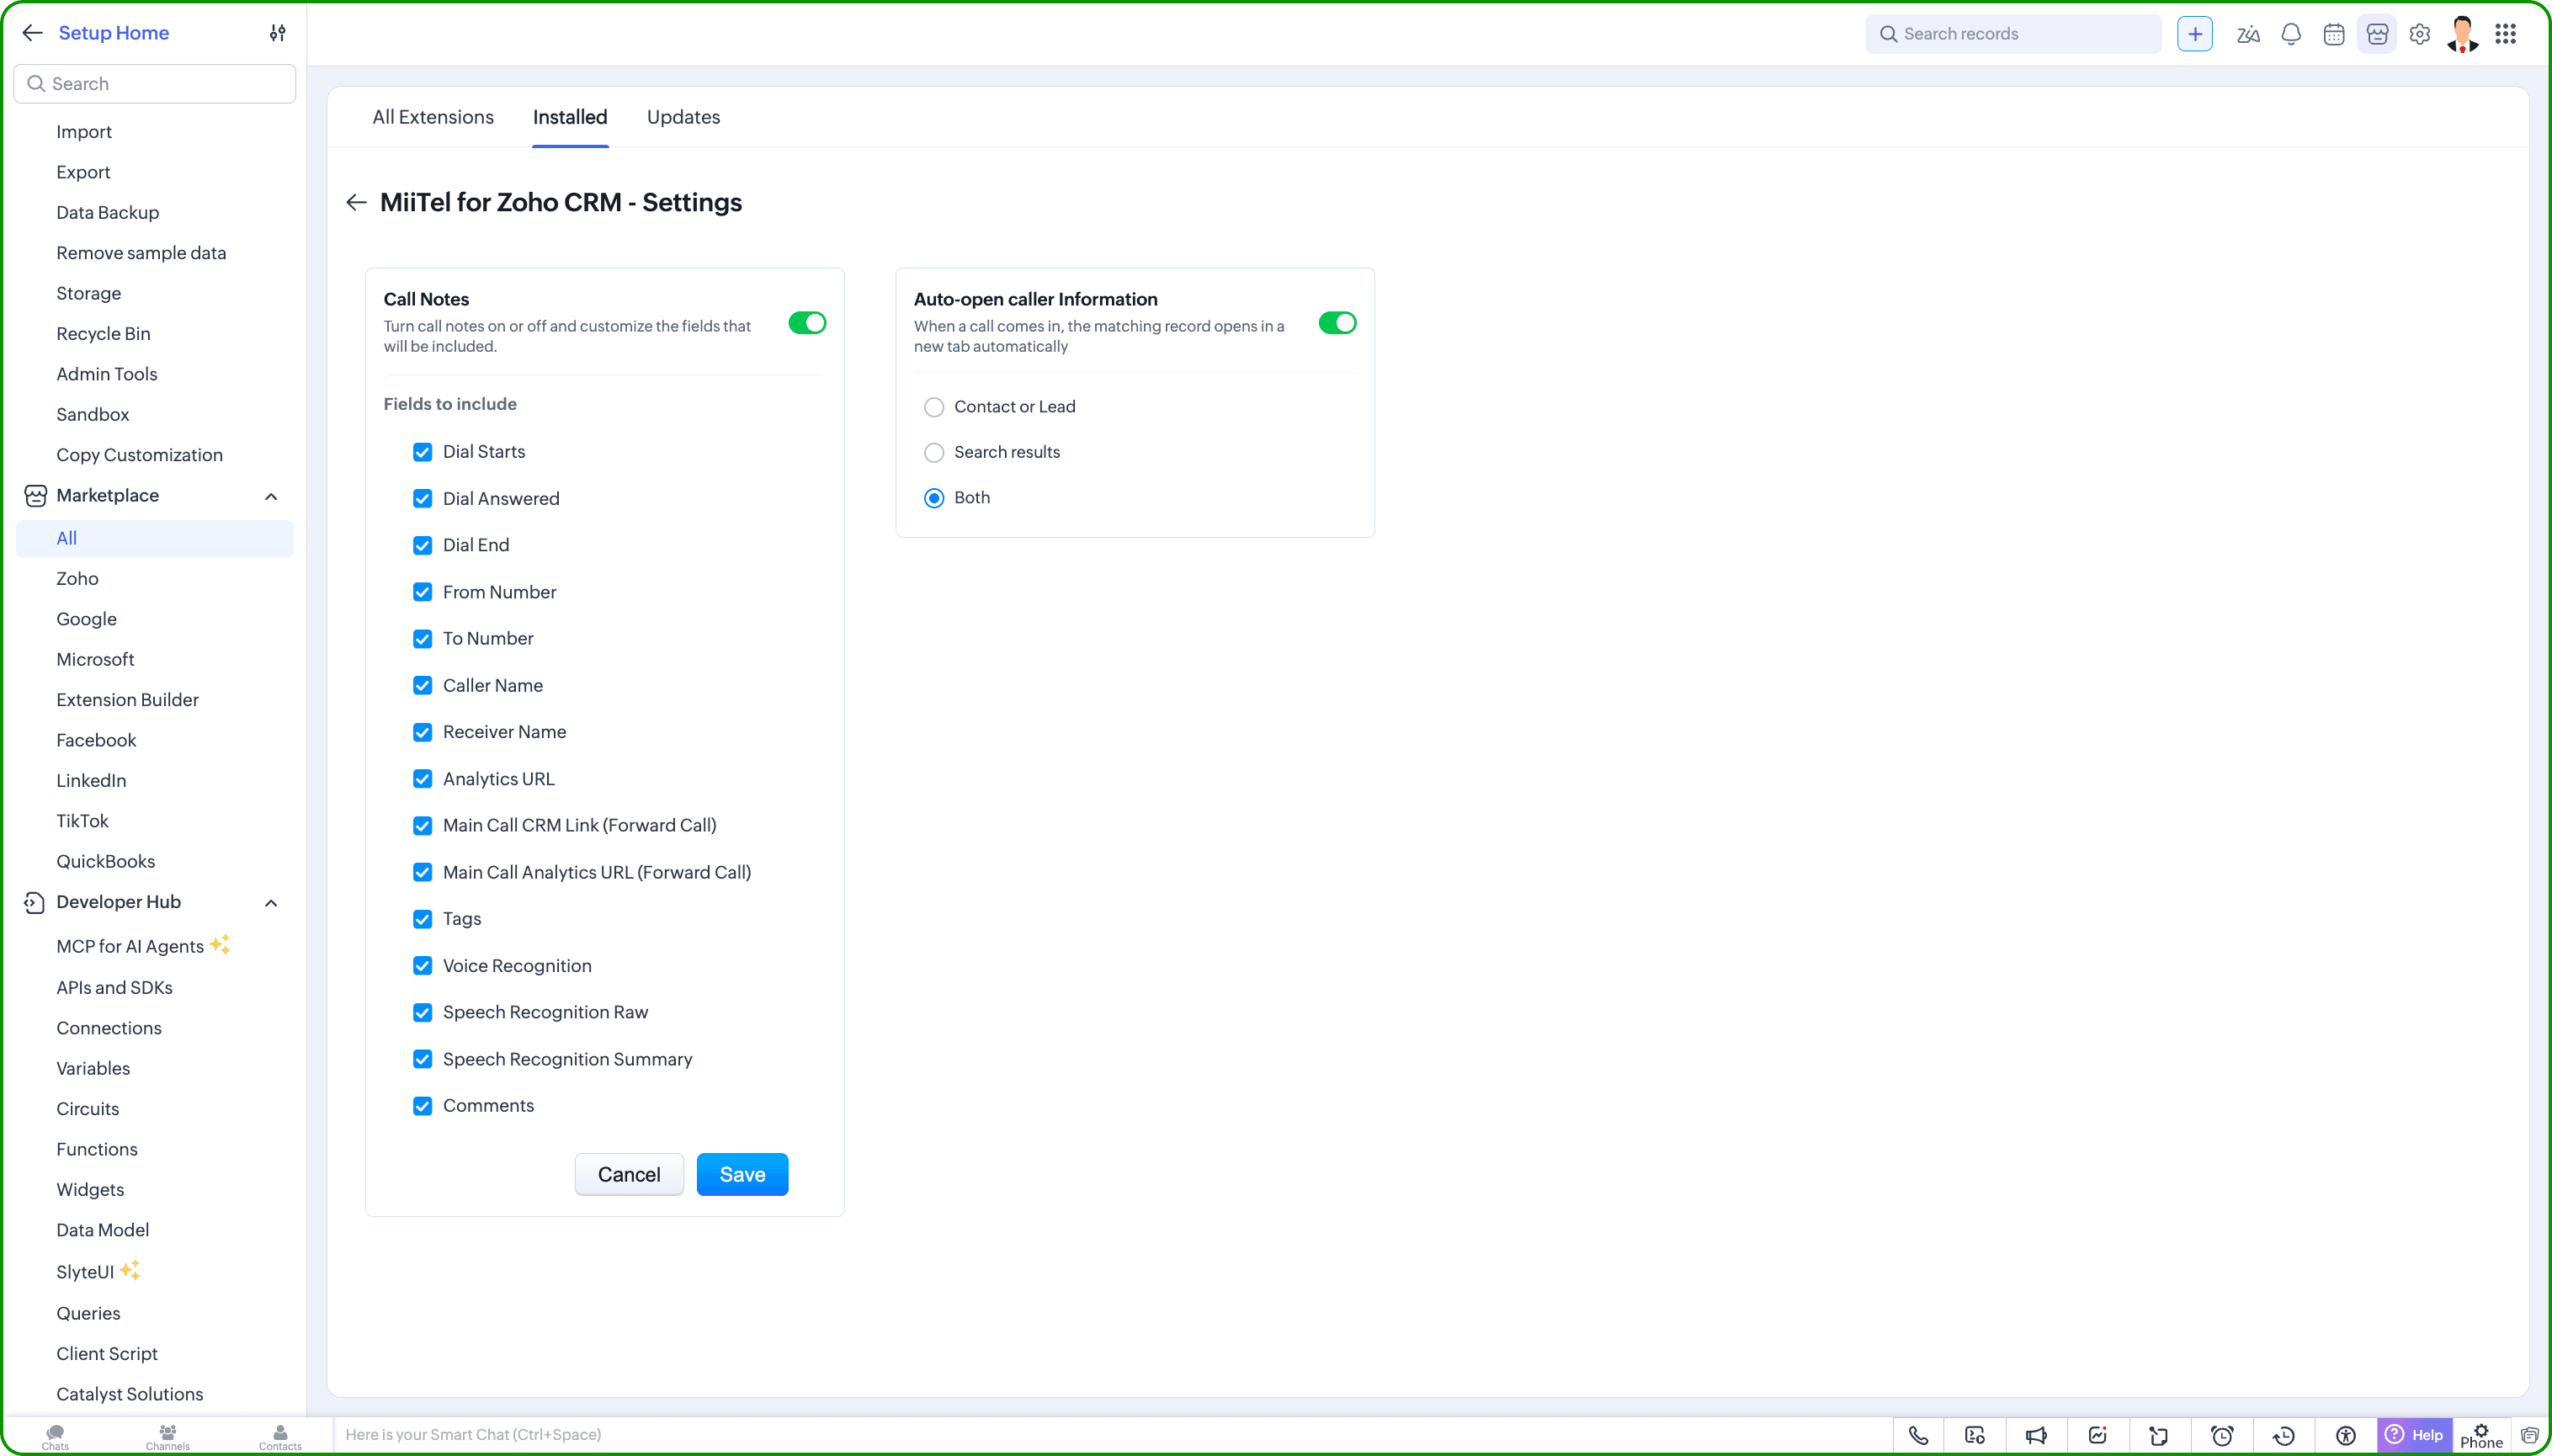This screenshot has height=1456, width=2552.
Task: Collapse the Developer Hub section chevron
Action: 271,903
